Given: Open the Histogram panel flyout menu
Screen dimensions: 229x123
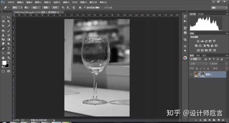Looking at the screenshot, I should click(227, 14).
